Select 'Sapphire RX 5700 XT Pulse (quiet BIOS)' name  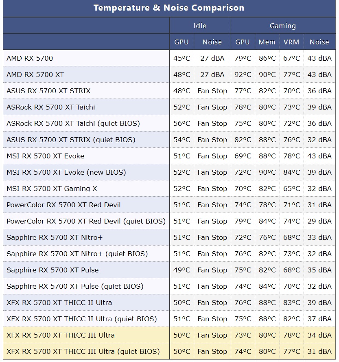[x=75, y=286]
